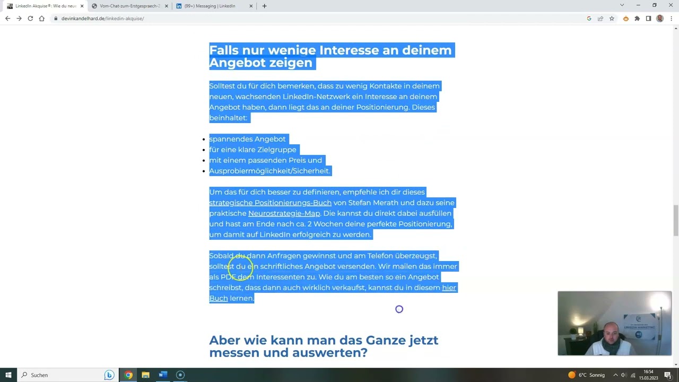
Task: Open the Wi-Fi network panel
Action: point(632,375)
